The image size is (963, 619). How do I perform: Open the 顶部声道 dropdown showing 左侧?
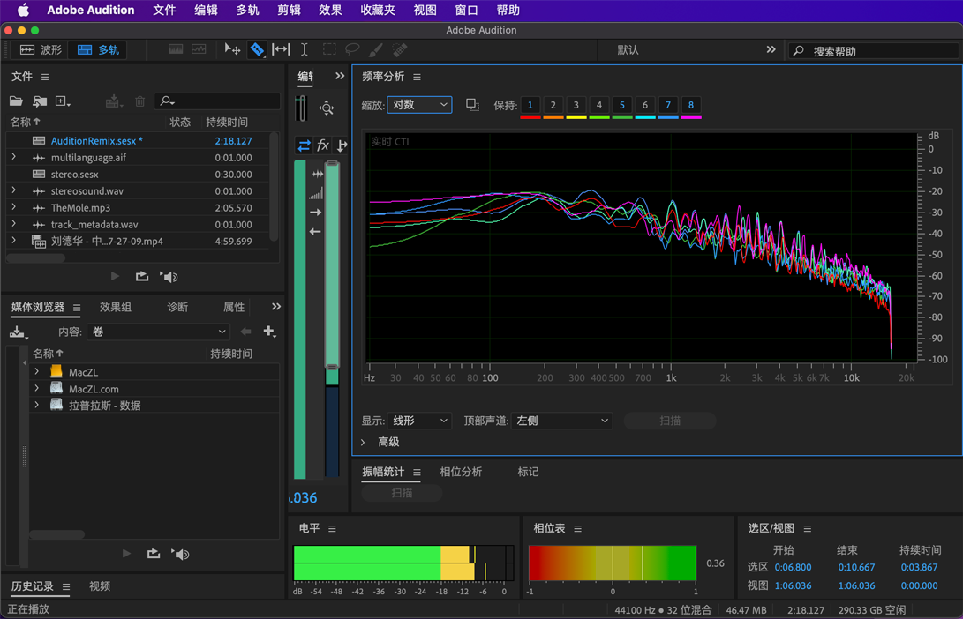point(561,421)
